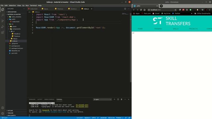212x119 pixels.
Task: Toggle Go Live server in status bar
Action: coord(111,118)
